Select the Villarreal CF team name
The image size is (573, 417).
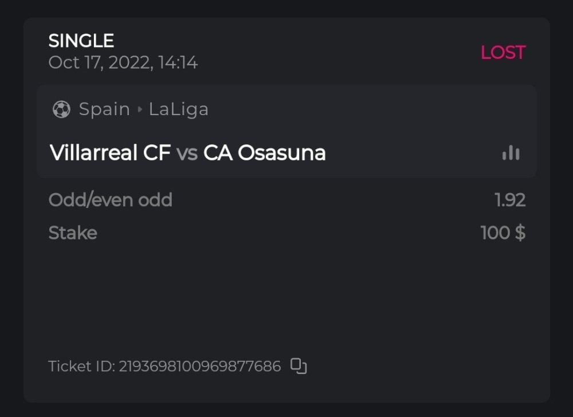(110, 153)
